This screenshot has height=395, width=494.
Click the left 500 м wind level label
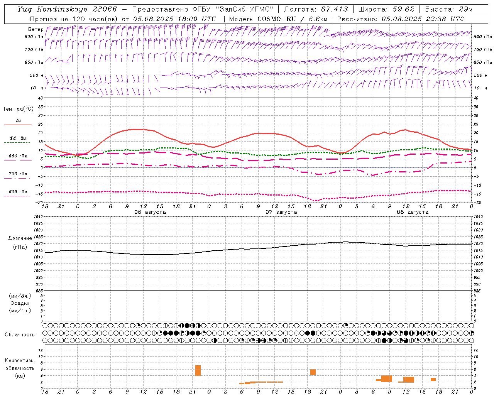[x=37, y=75]
